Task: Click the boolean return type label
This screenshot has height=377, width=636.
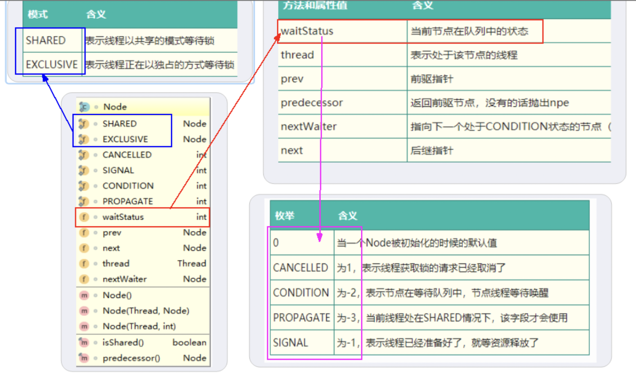Action: pyautogui.click(x=190, y=342)
